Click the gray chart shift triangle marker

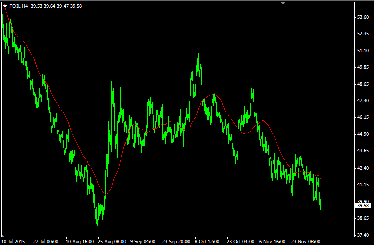pos(283,3)
